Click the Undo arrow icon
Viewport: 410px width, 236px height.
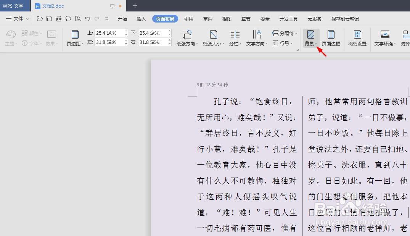[87, 19]
